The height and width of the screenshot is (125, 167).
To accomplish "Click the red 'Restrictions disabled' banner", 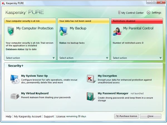I will pyautogui.click(x=137, y=21).
